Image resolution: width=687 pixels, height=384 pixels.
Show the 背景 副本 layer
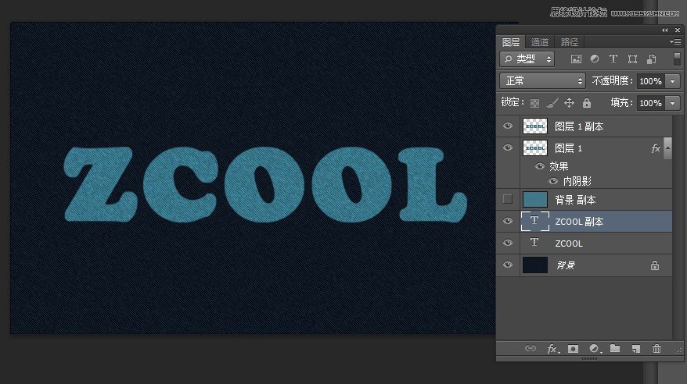click(508, 199)
